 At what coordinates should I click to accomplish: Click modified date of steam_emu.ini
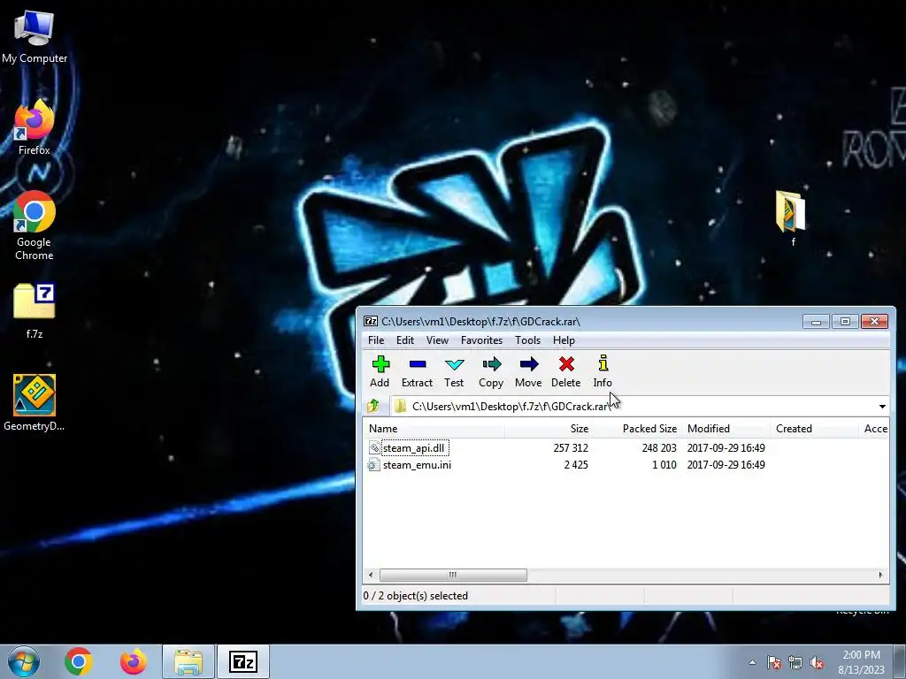coord(726,465)
